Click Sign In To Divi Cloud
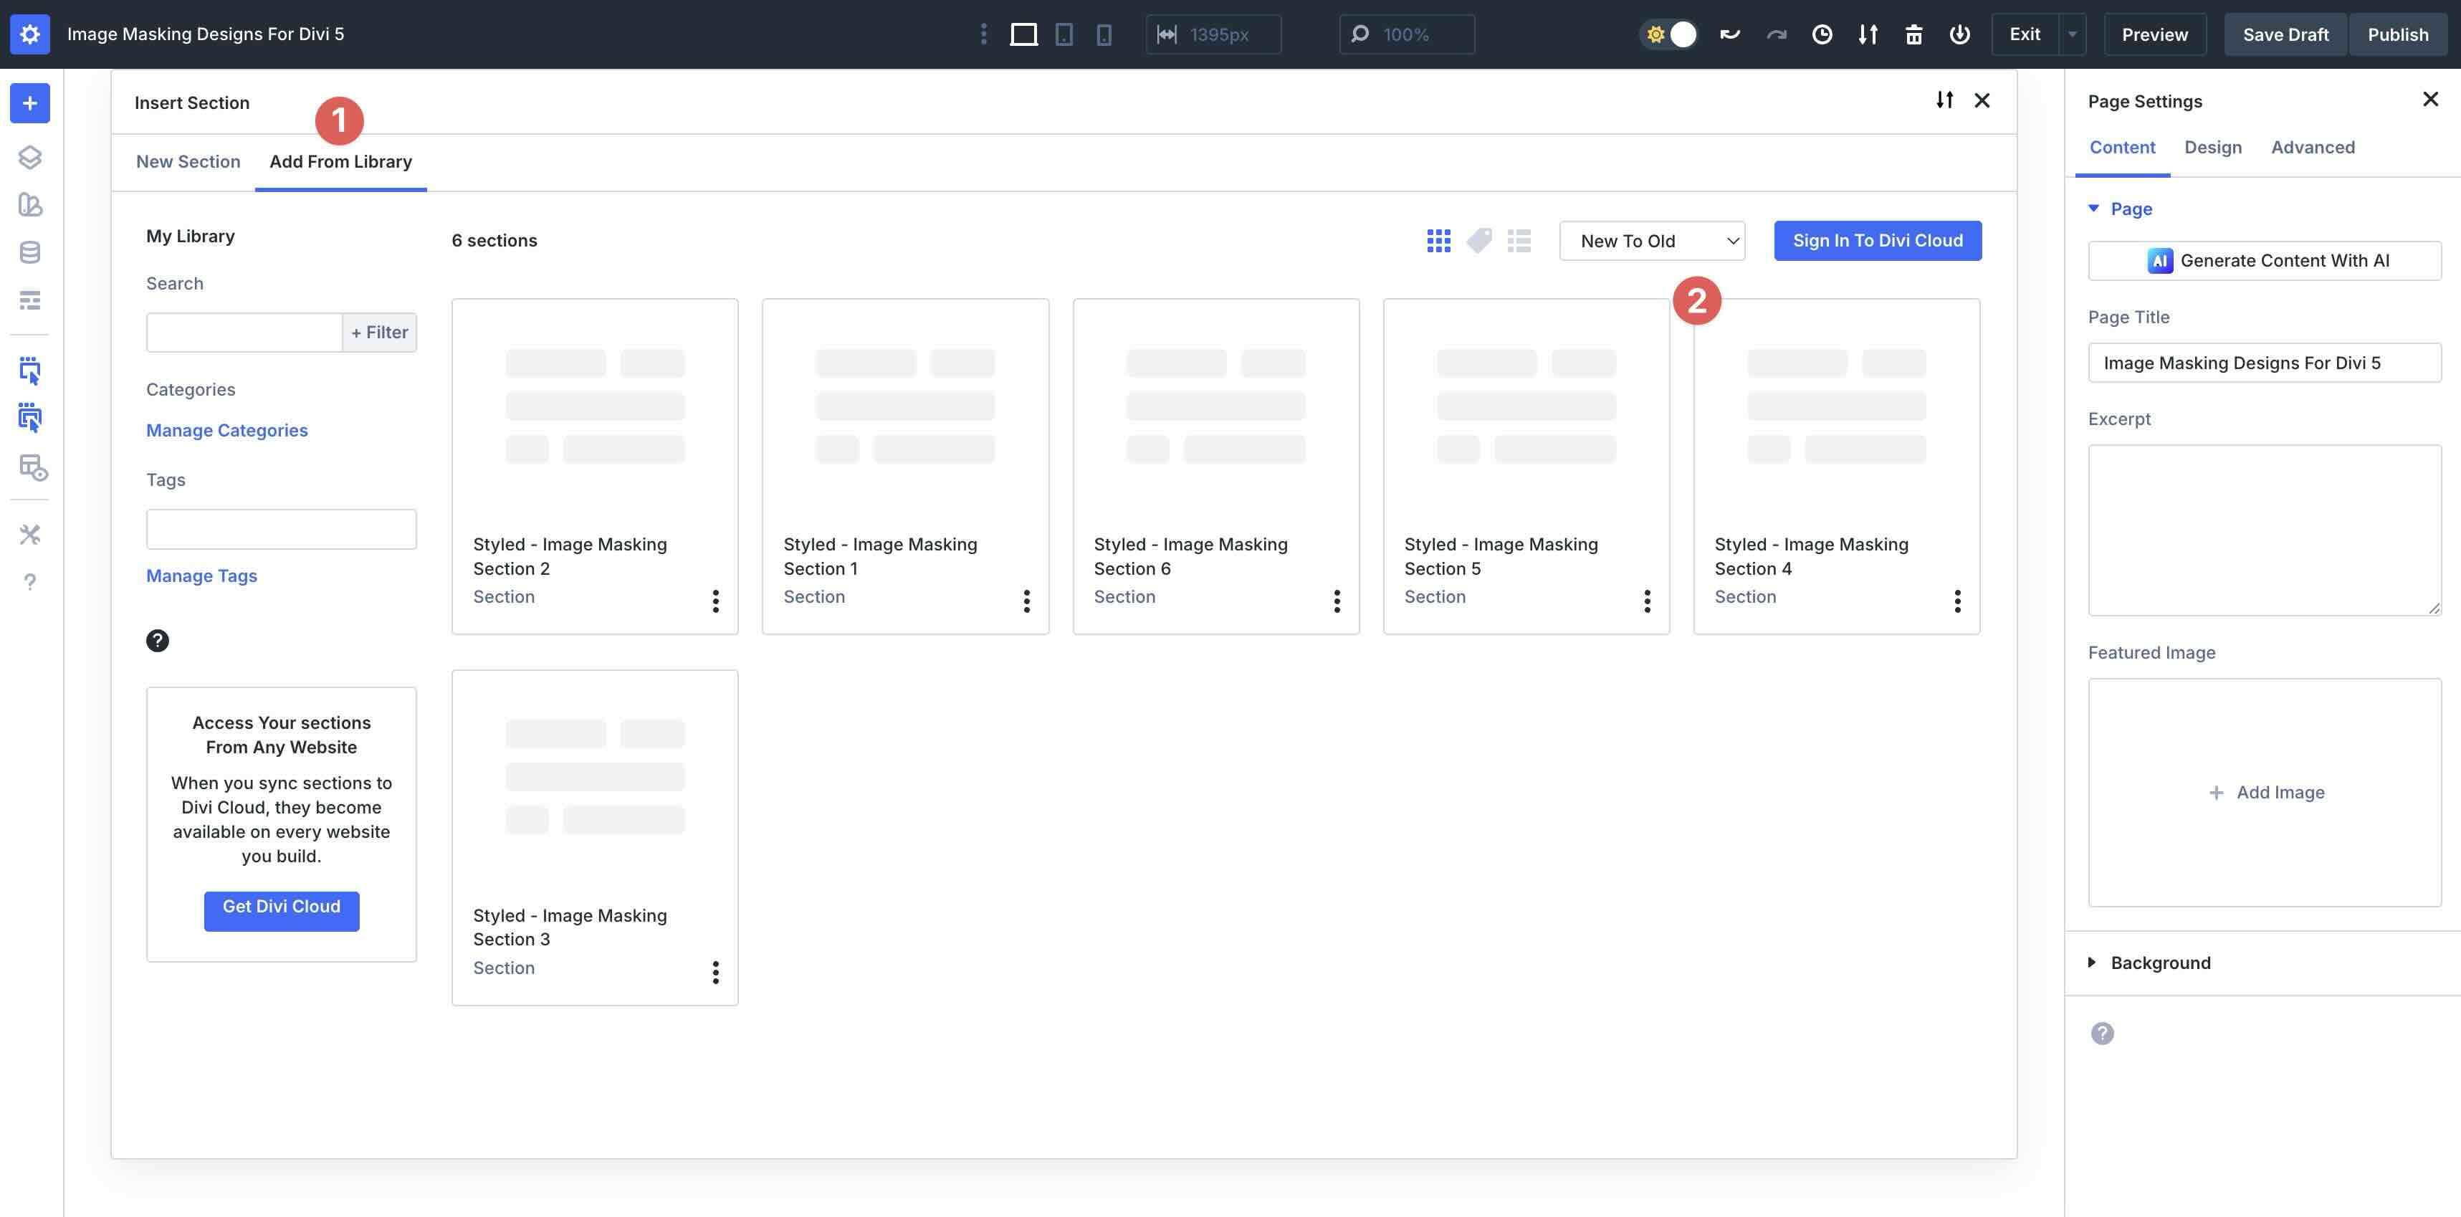 1876,241
